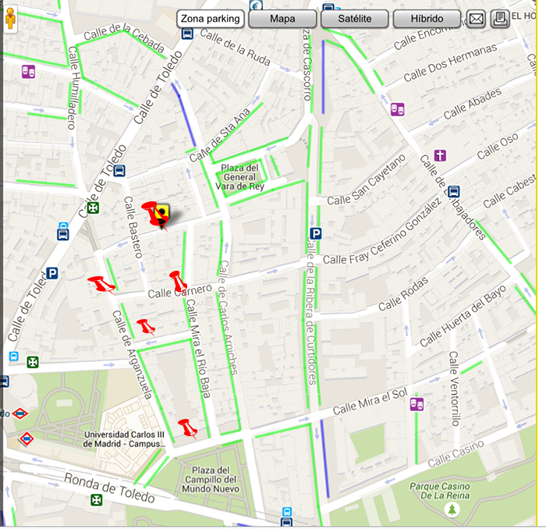Click 'Calle Rodas' street label

tap(403, 295)
